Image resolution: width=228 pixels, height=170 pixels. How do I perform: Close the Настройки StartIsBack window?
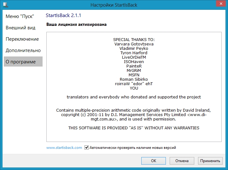(221, 3)
